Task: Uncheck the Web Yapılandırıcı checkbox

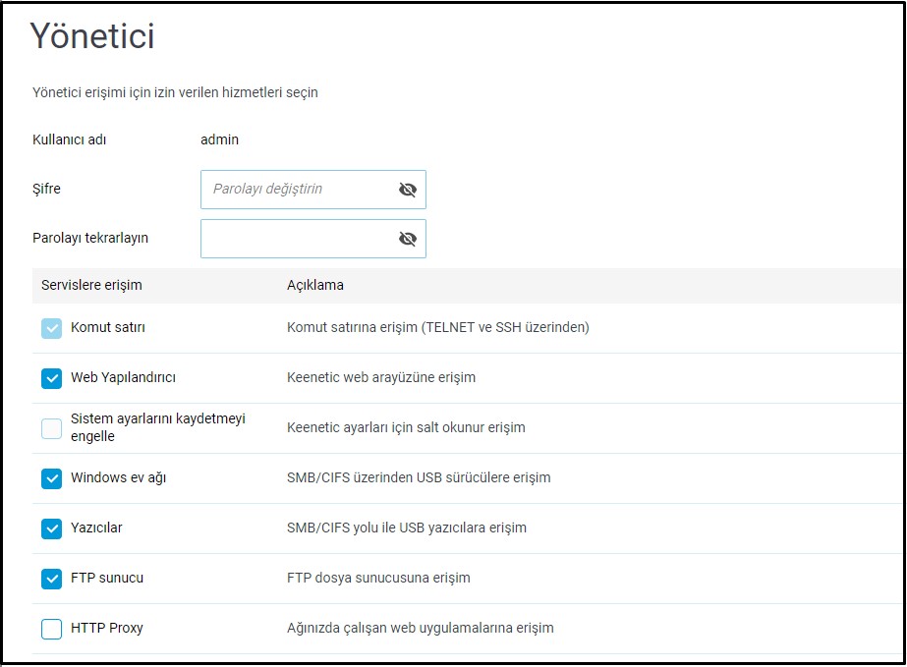Action: pos(52,378)
